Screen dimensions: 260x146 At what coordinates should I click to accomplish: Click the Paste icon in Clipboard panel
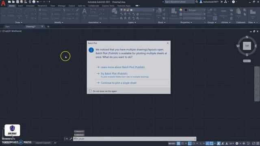coord(238,13)
